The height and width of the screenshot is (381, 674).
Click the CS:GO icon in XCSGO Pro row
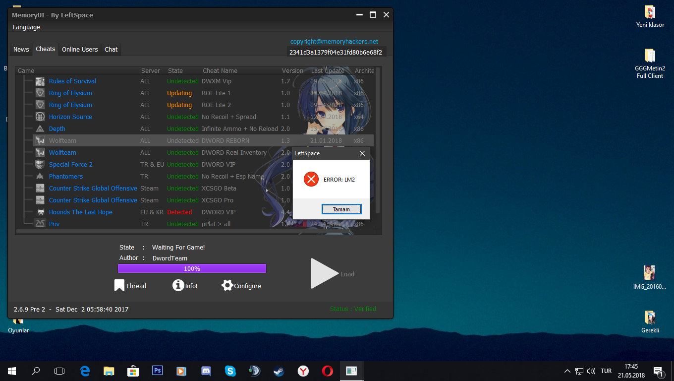pos(40,200)
